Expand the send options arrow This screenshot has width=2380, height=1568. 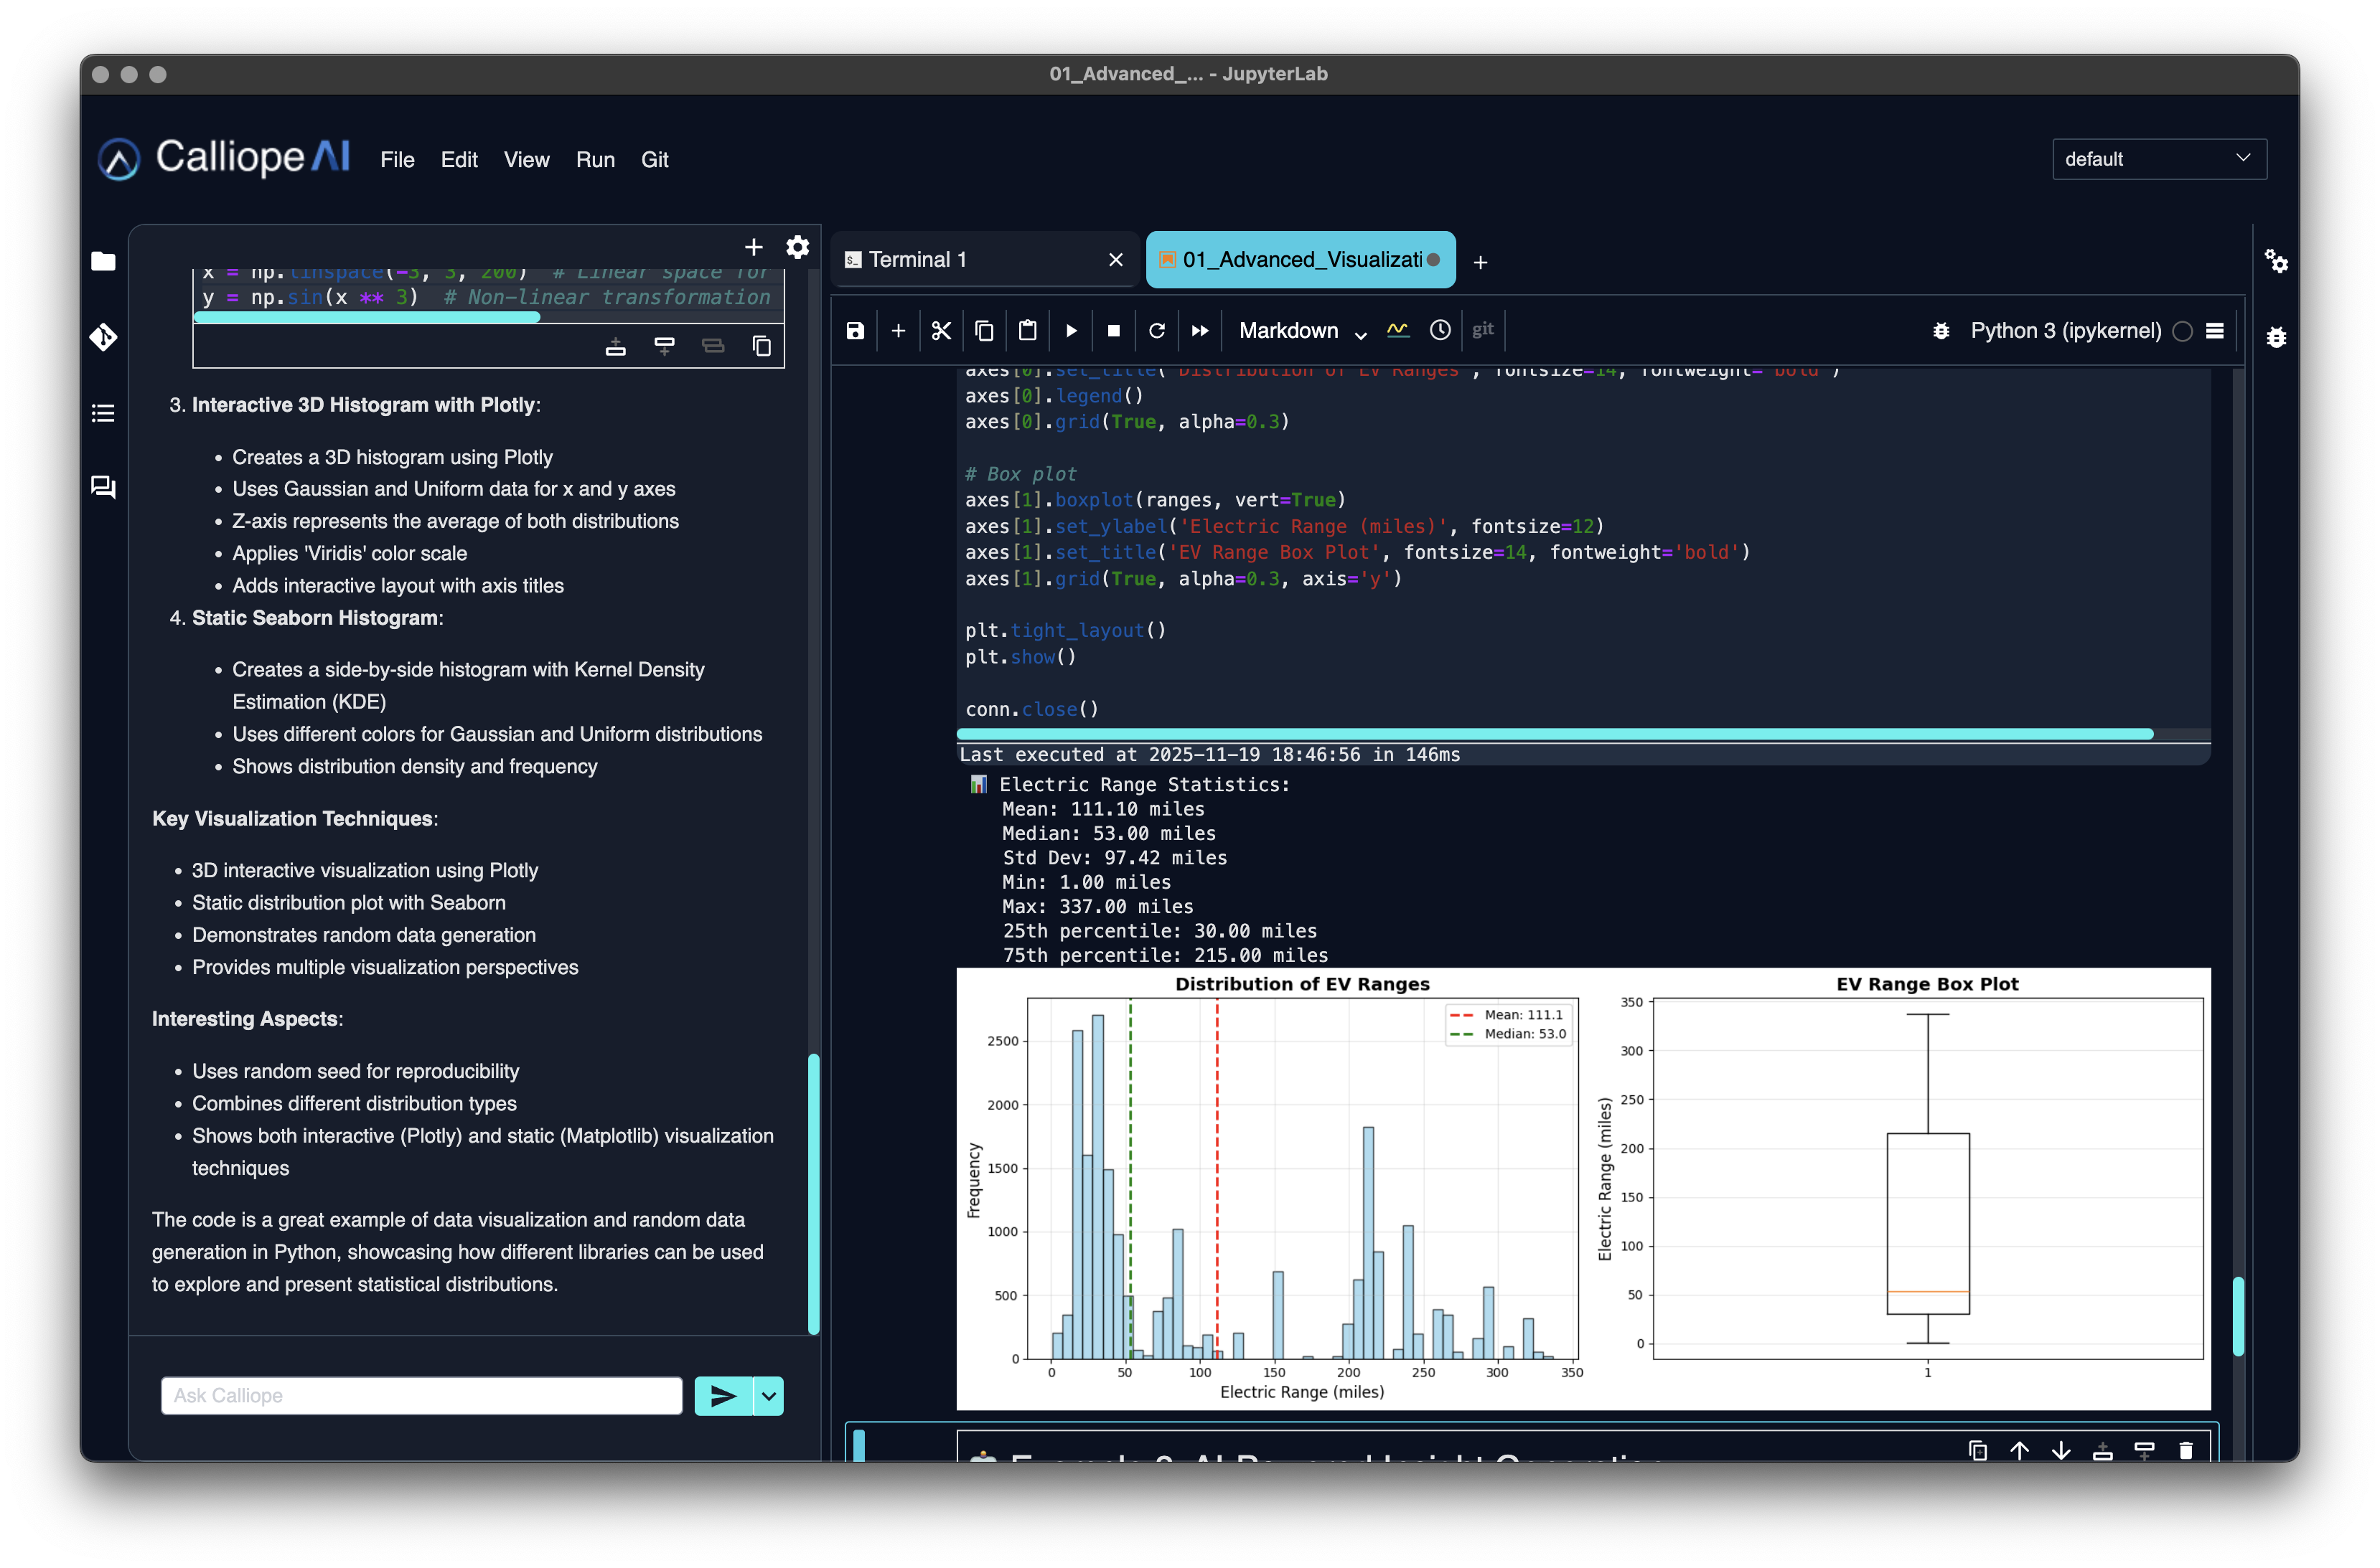coord(768,1396)
